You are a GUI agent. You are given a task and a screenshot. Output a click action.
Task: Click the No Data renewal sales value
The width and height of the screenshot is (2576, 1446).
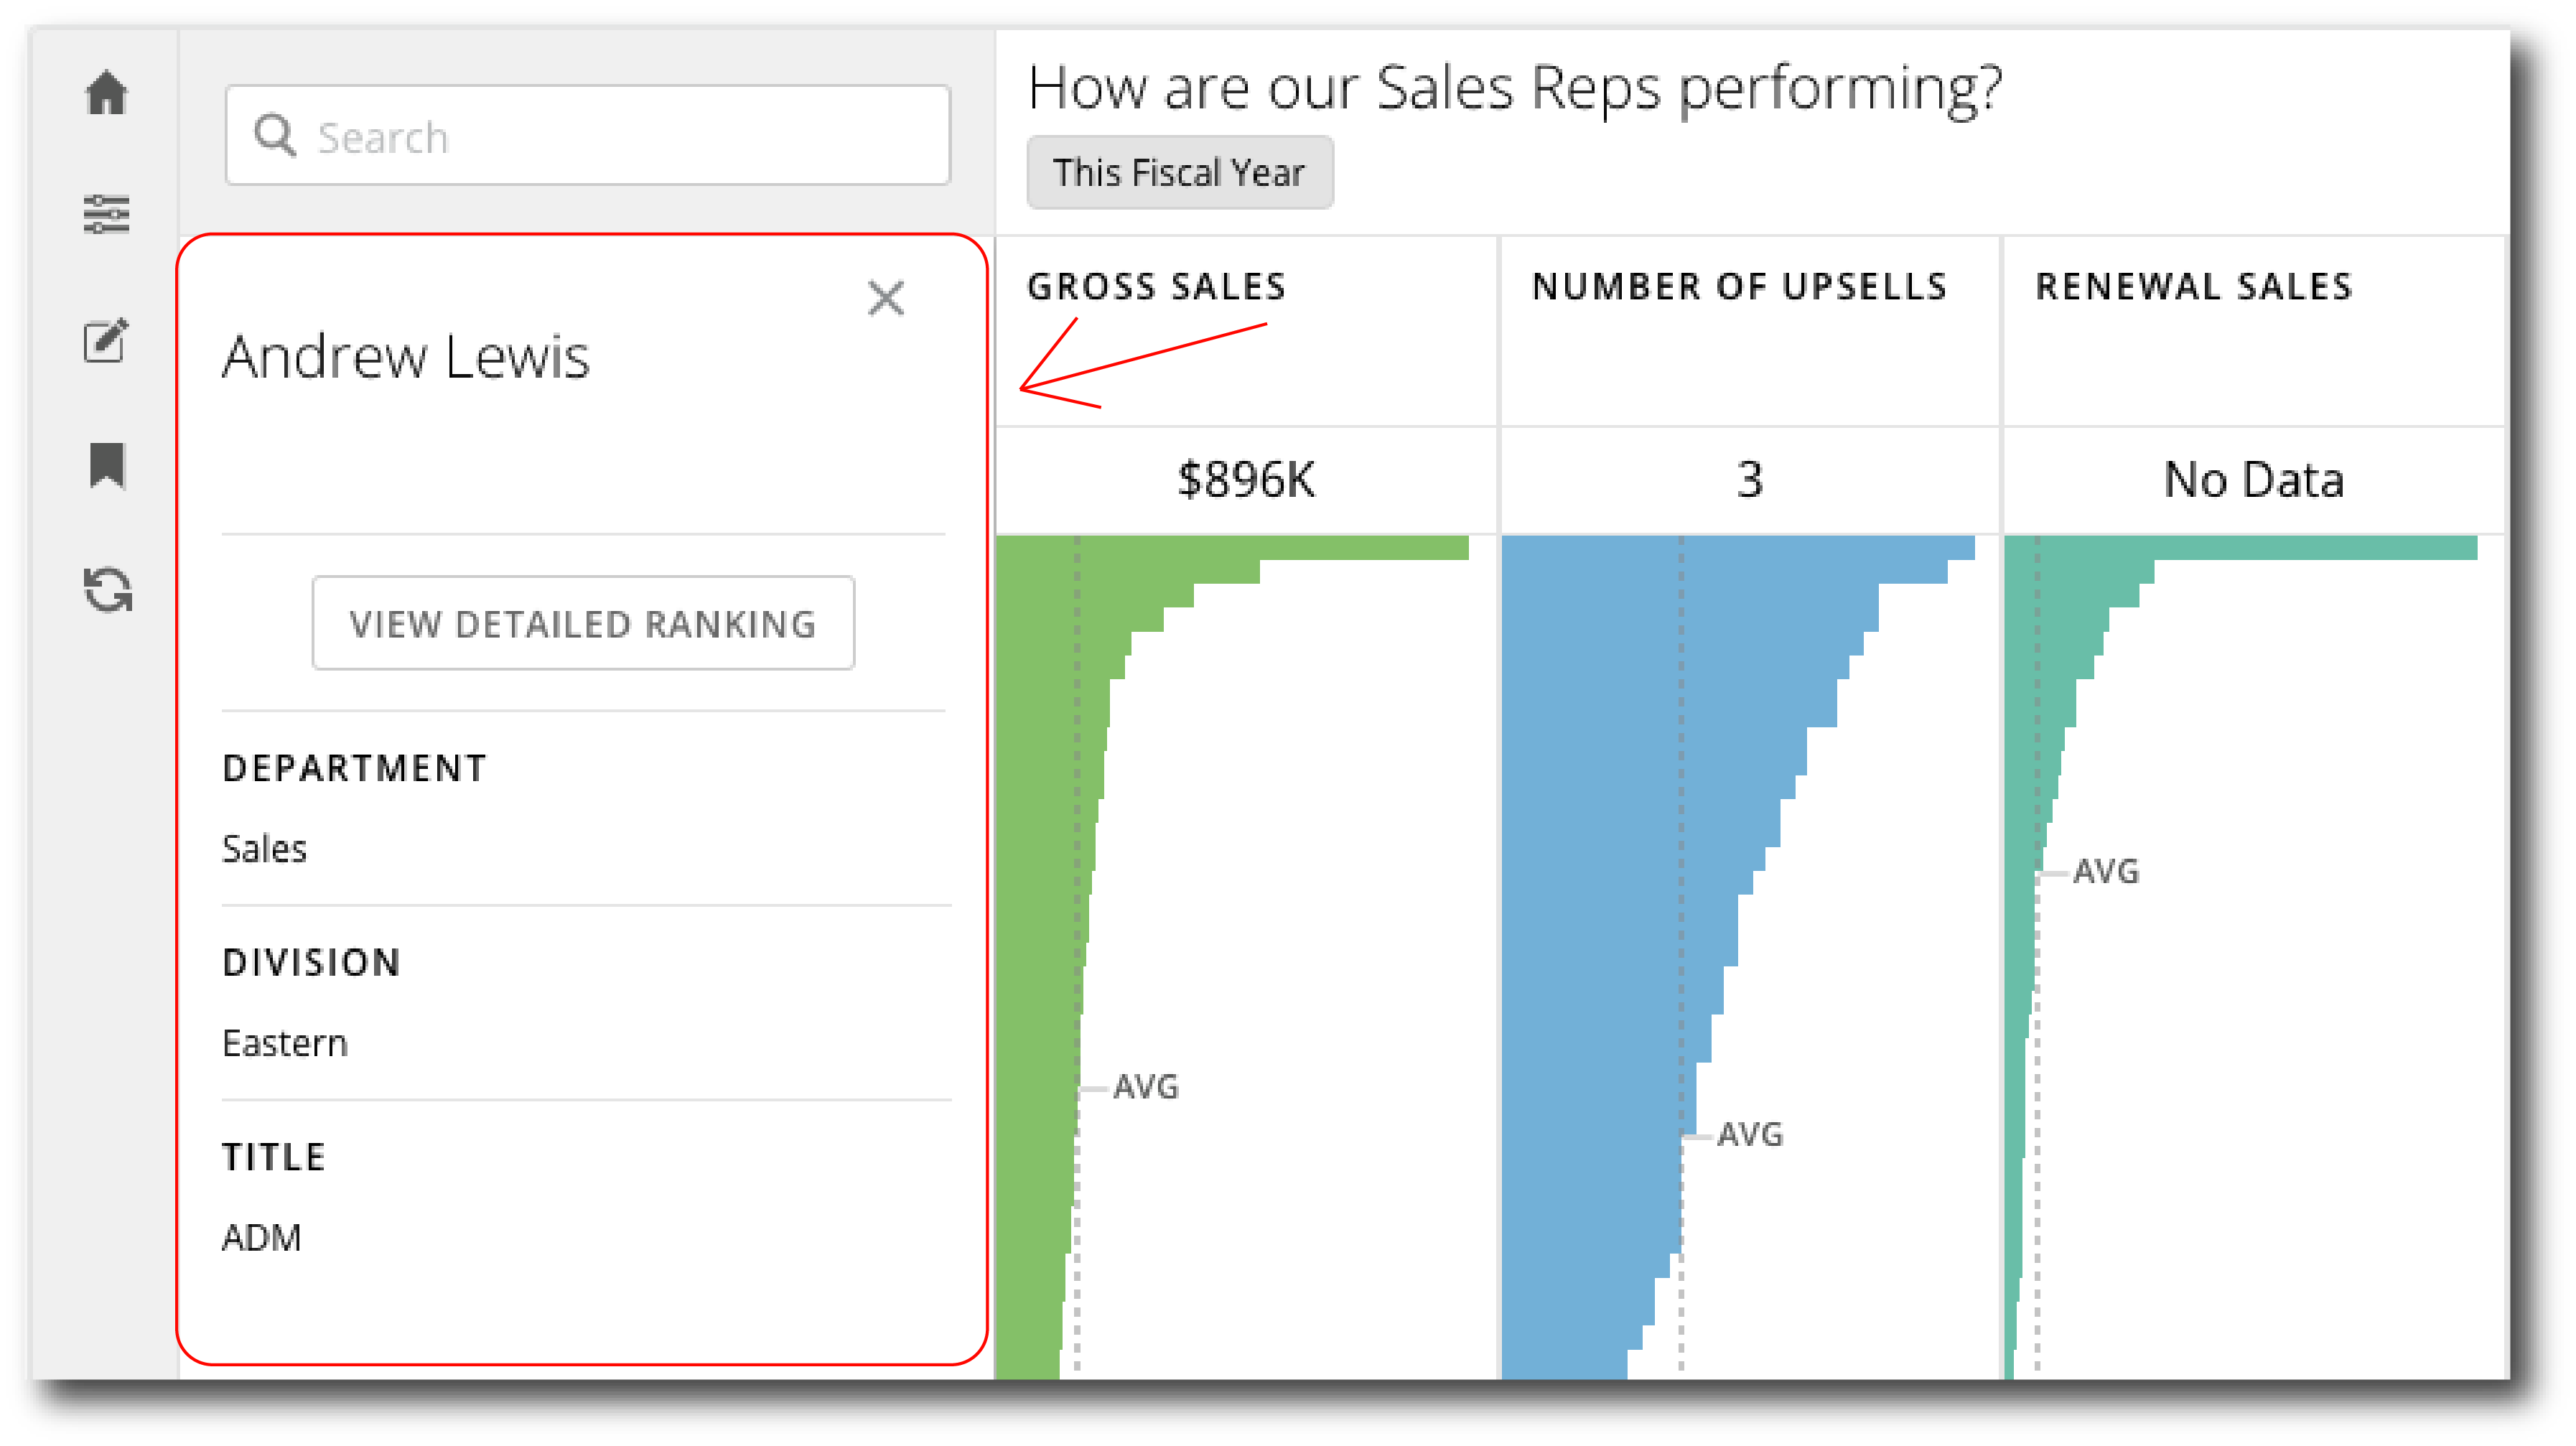point(2254,480)
